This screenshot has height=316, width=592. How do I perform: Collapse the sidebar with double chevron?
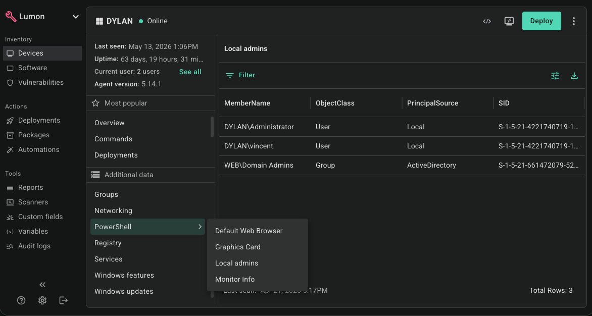(42, 285)
